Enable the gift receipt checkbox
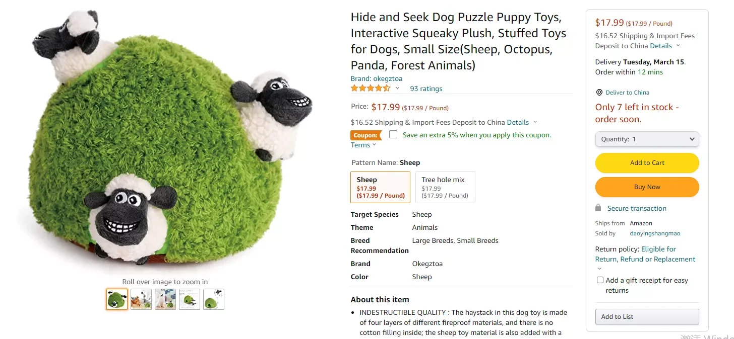Screen dimensions: 734x339 point(600,280)
